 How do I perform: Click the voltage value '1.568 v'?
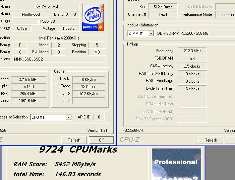coord(68,28)
